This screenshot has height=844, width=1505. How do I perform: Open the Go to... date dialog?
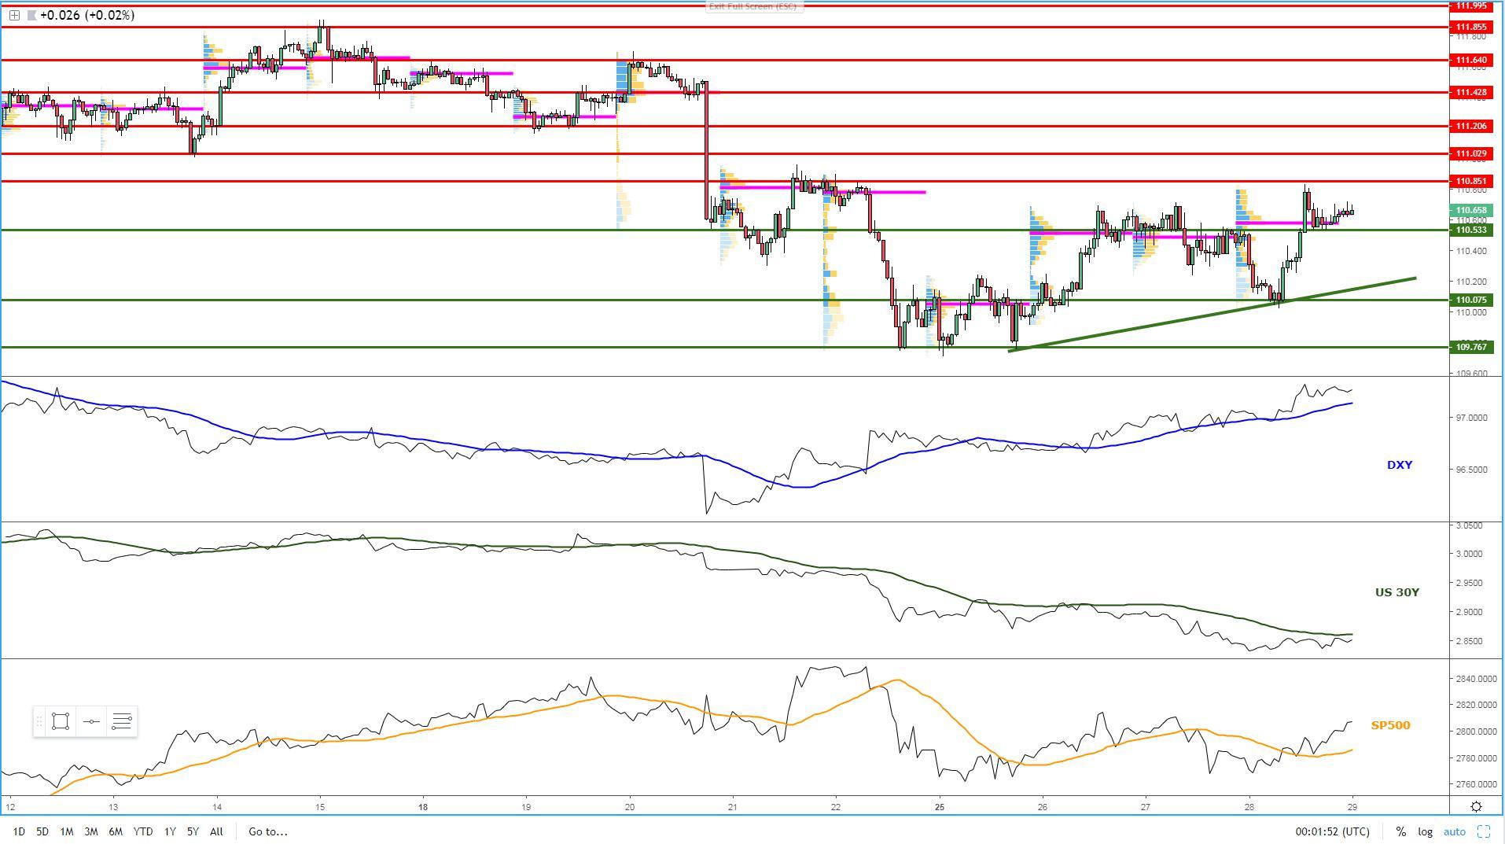tap(268, 831)
